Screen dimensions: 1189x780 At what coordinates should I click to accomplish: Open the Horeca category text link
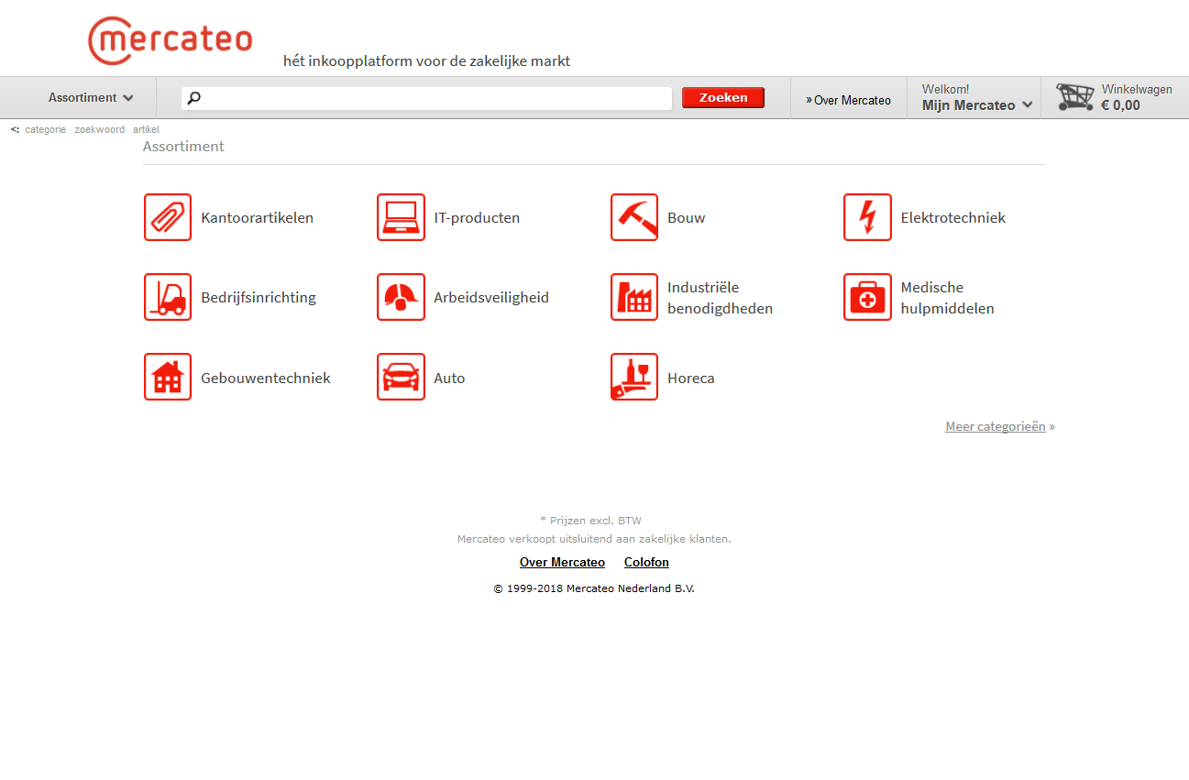click(x=691, y=379)
